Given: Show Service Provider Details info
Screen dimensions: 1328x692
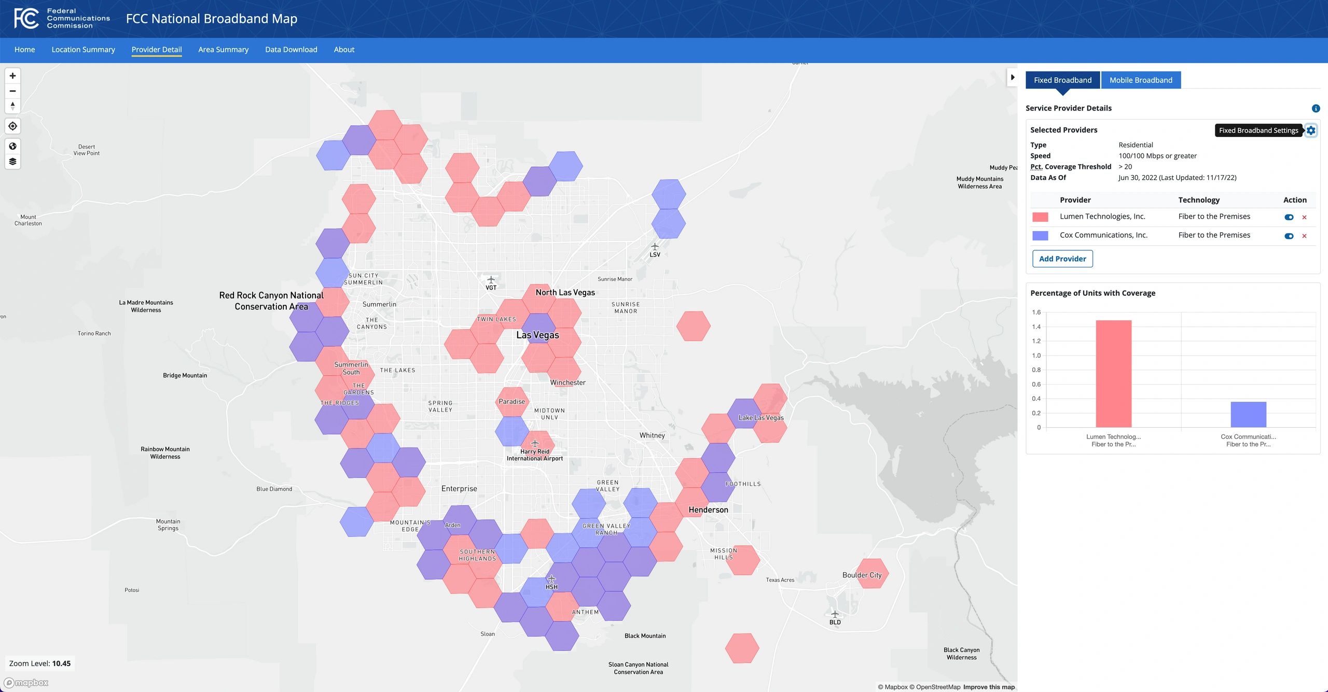Looking at the screenshot, I should point(1316,108).
